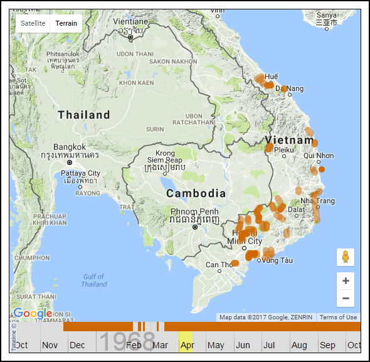Screen dimensions: 370x362
Task: Select the Terrain map type
Action: click(66, 23)
